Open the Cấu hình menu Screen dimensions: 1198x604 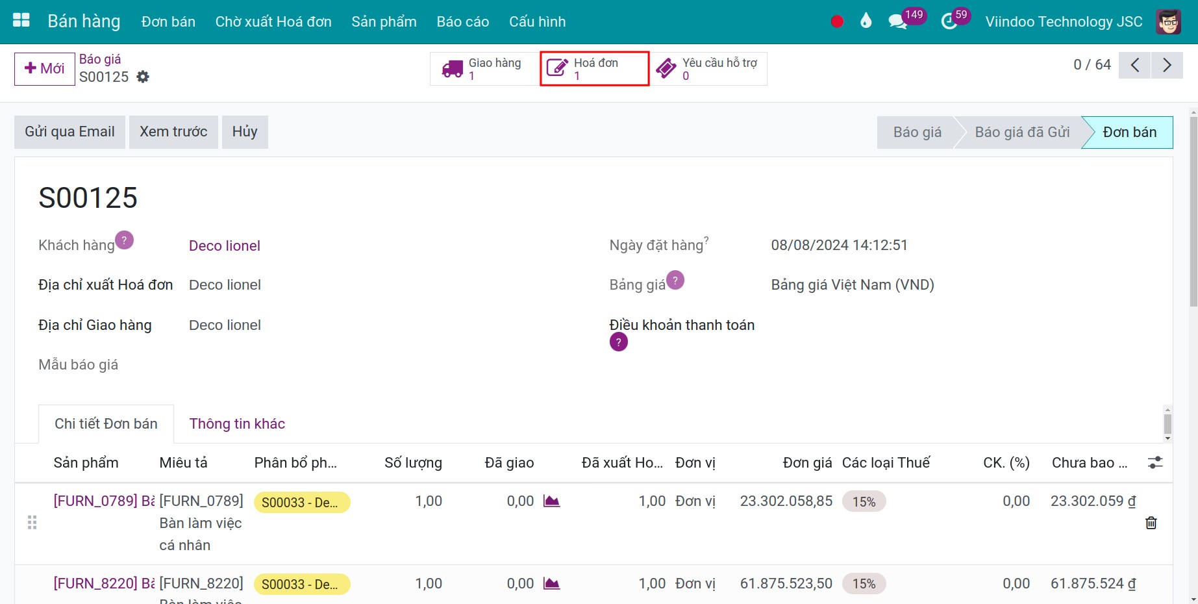click(538, 21)
